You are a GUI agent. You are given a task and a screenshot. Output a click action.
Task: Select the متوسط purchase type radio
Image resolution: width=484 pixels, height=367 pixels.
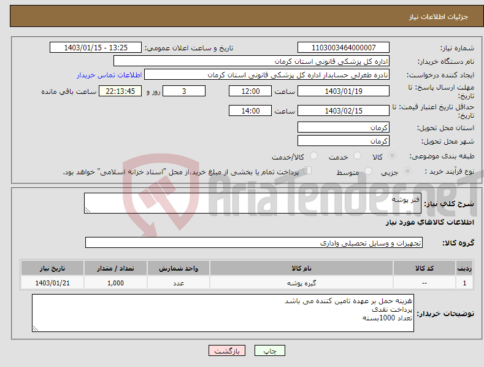click(368, 171)
